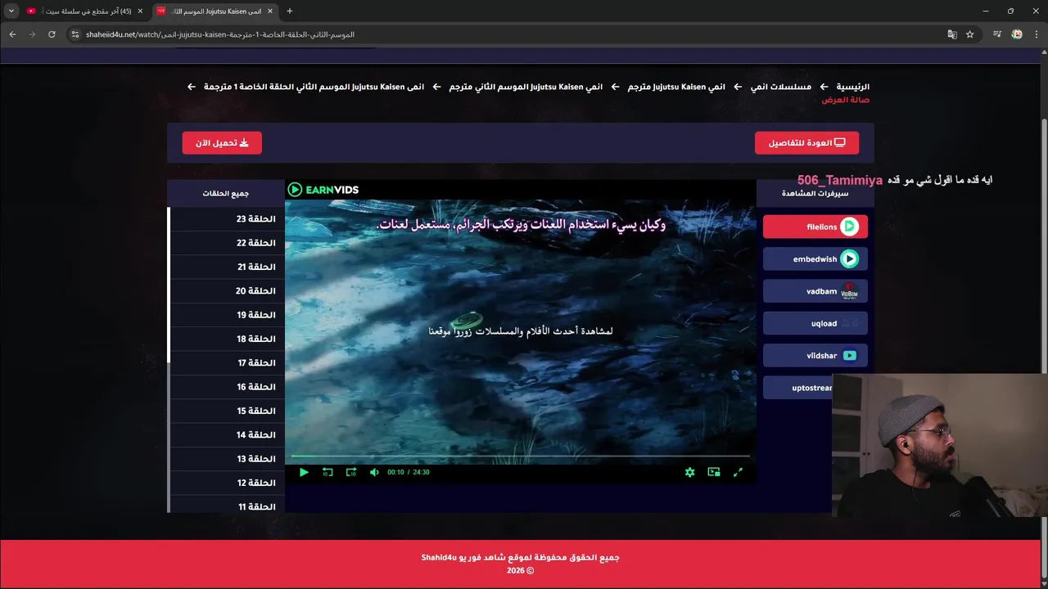Select the filelions streaming server
This screenshot has height=589, width=1048.
click(x=815, y=227)
